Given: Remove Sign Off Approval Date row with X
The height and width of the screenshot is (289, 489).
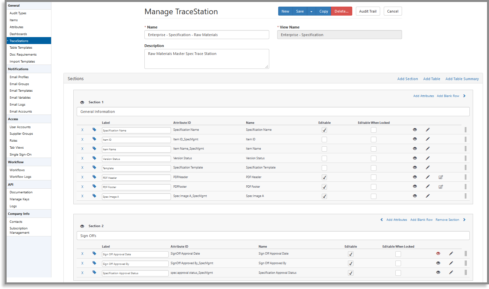Looking at the screenshot, I should coord(82,254).
